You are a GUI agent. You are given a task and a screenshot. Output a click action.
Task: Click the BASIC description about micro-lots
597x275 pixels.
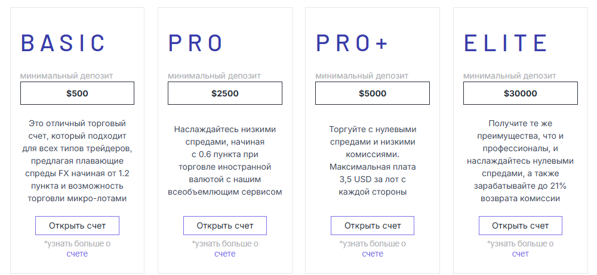(77, 161)
